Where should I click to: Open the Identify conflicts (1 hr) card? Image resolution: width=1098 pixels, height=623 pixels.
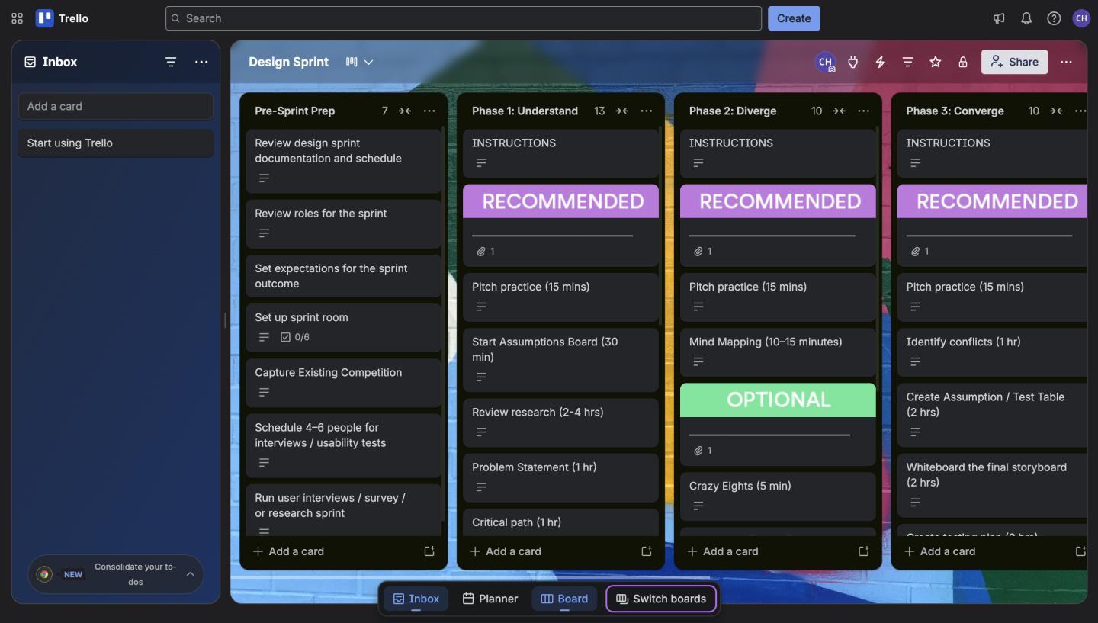(992, 352)
